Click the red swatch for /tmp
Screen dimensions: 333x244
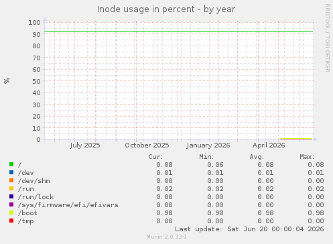(x=11, y=221)
